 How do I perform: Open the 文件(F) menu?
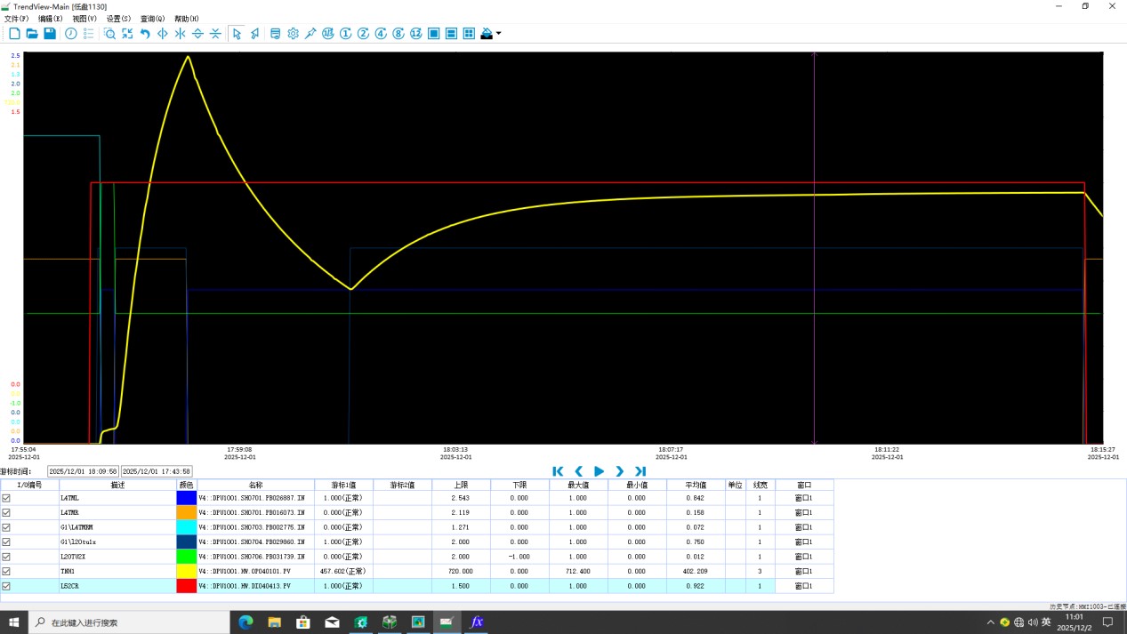pyautogui.click(x=16, y=19)
